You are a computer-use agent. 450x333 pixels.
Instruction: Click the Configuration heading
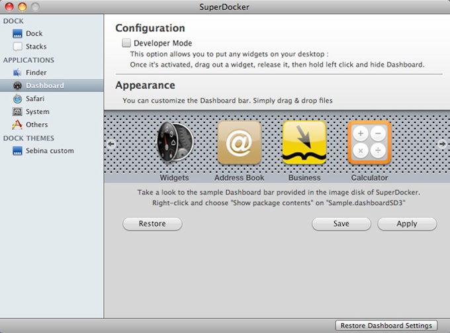150,28
